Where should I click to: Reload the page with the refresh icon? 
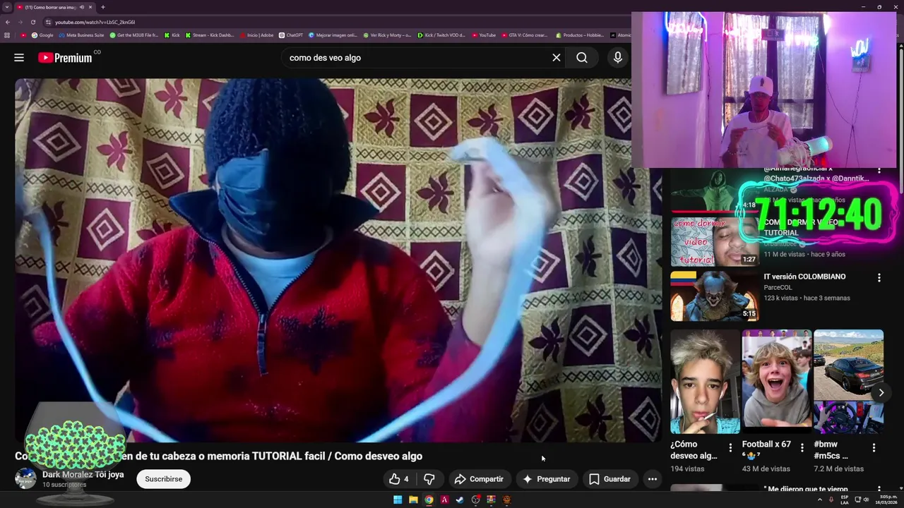[32, 22]
